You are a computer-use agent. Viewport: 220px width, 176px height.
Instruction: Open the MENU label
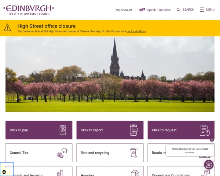[x=210, y=10]
